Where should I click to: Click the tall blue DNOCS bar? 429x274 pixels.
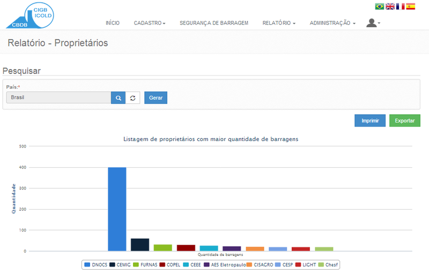(x=117, y=209)
